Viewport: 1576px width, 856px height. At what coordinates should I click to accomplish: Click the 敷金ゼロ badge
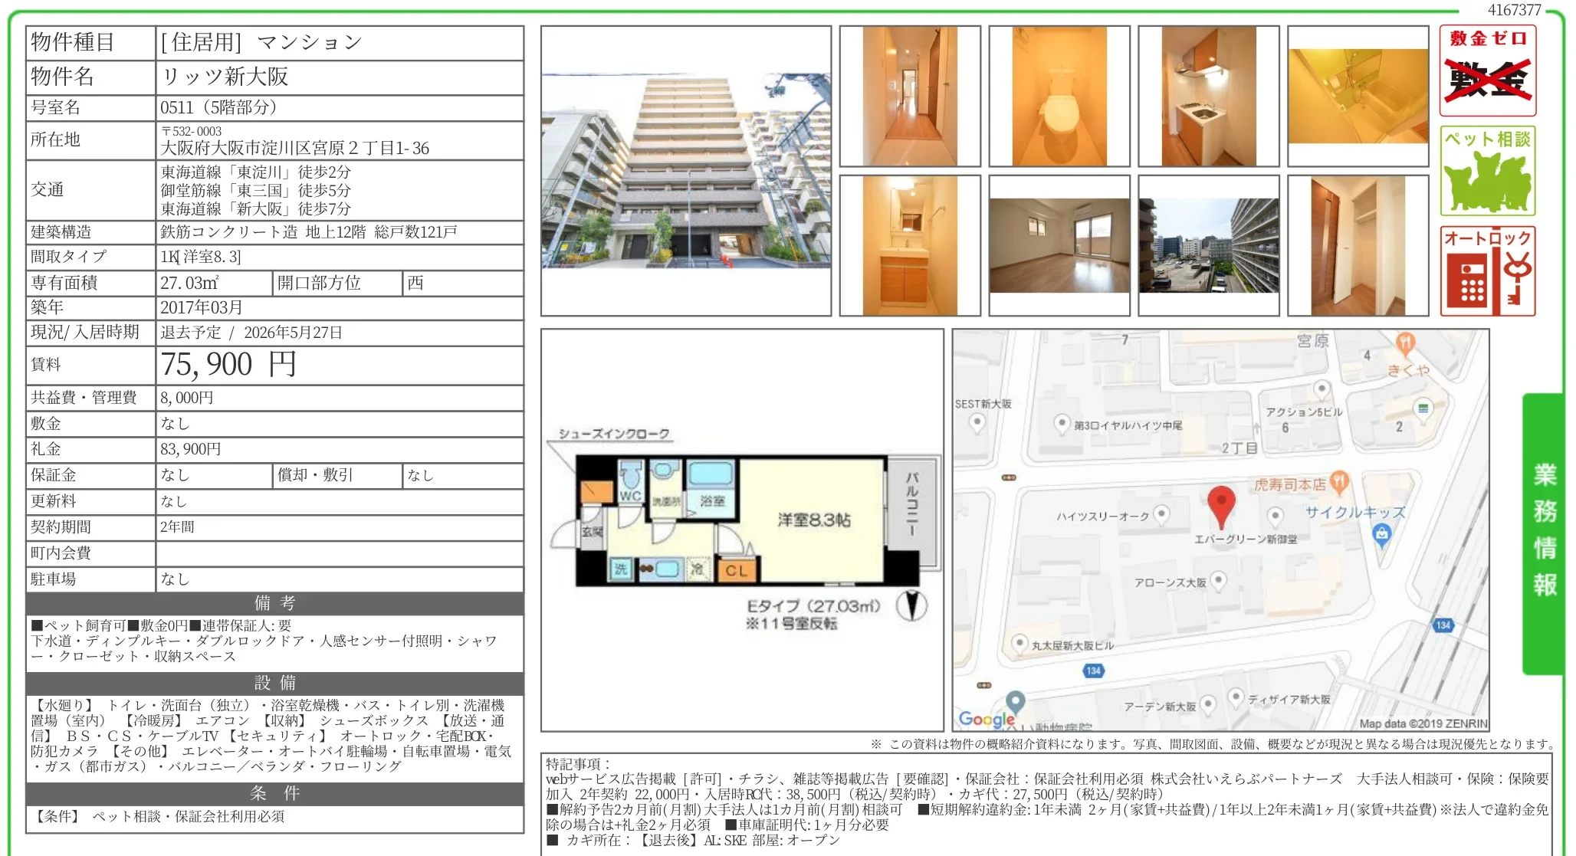click(x=1488, y=69)
